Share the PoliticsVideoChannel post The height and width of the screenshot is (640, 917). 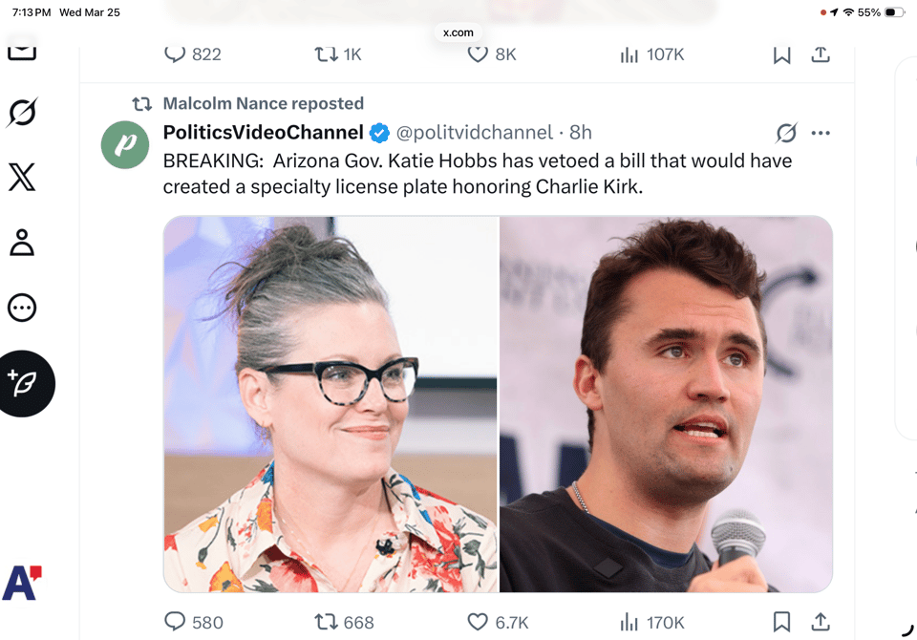pyautogui.click(x=821, y=622)
